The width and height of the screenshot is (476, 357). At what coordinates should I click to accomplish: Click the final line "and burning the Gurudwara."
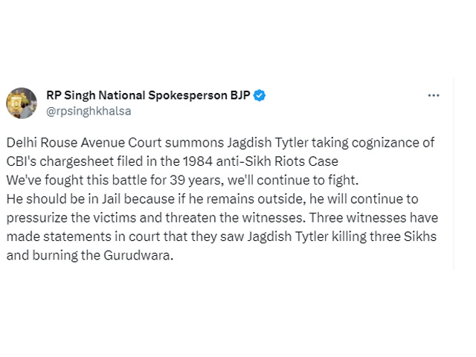click(x=90, y=255)
